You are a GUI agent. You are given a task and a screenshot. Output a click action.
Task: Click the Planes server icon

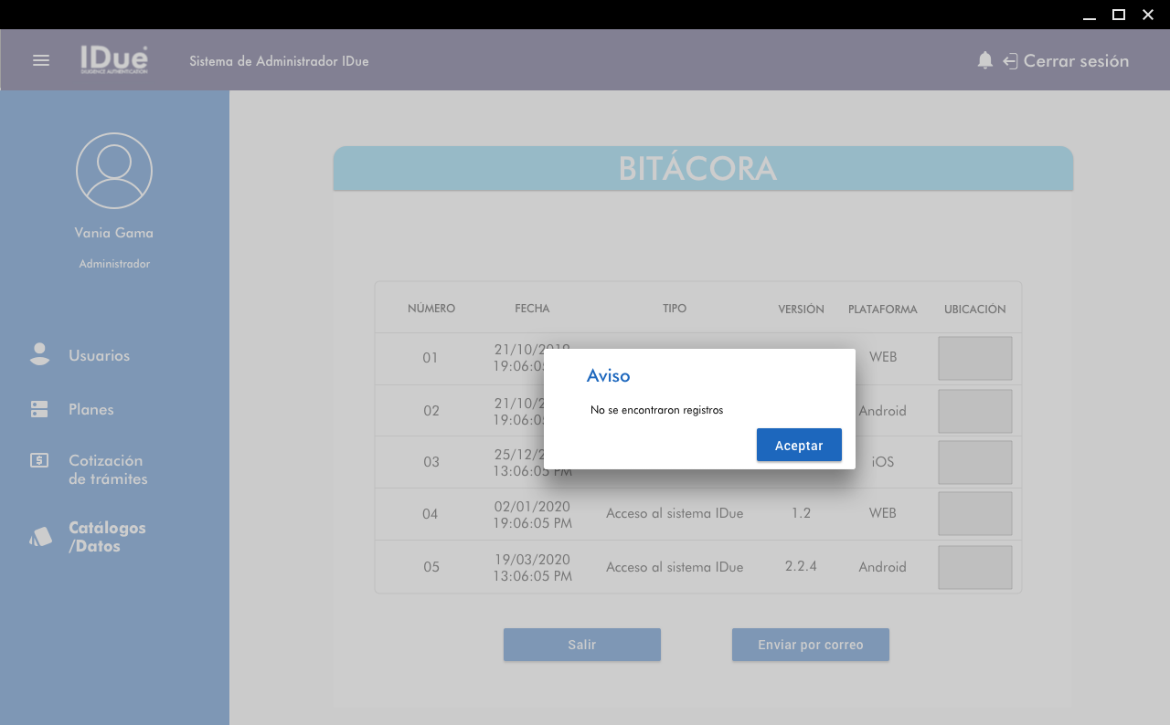pos(39,409)
